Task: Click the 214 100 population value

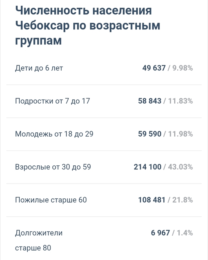Action: pos(148,167)
